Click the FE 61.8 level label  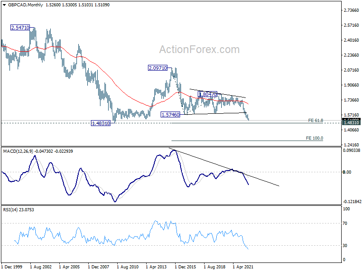[x=315, y=121]
